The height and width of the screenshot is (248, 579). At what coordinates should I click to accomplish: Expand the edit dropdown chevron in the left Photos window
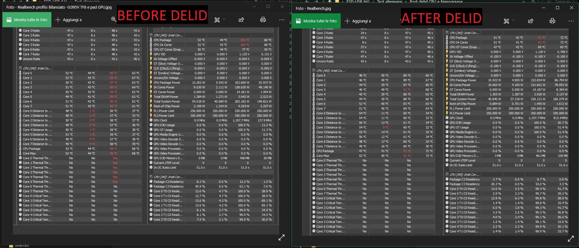coord(224,19)
